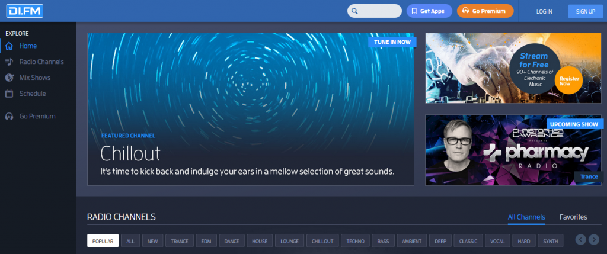The image size is (607, 254).
Task: Open the Stream for Free banner
Action: point(513,68)
